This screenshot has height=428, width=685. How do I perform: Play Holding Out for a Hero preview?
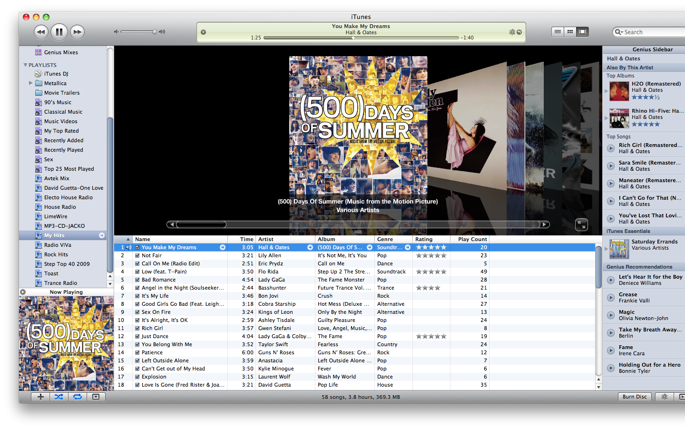coord(611,368)
